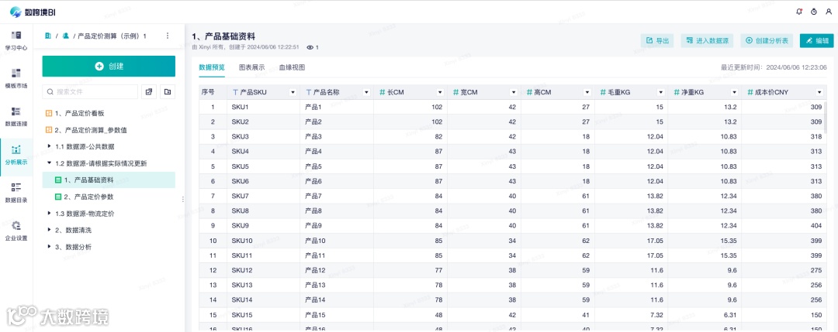Image resolution: width=838 pixels, height=332 pixels.
Task: Click the table vertical scrollbar
Action: (x=826, y=117)
